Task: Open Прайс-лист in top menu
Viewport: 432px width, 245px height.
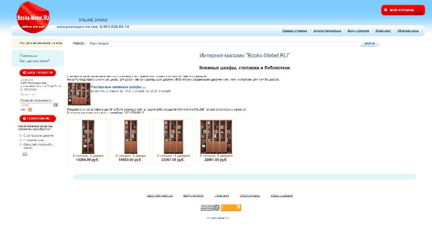Action: click(383, 30)
